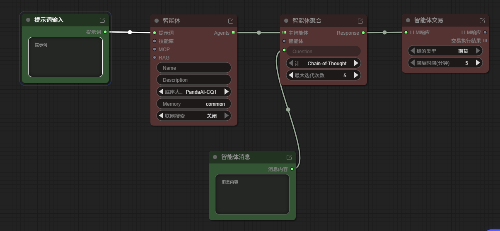Click the Response output port
500x231 pixels.
tap(363, 33)
